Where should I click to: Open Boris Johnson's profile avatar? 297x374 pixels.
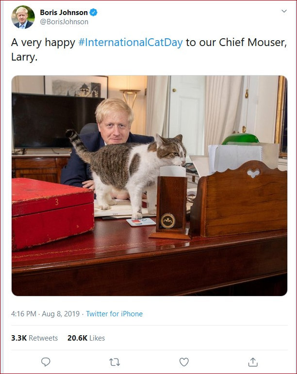[23, 17]
